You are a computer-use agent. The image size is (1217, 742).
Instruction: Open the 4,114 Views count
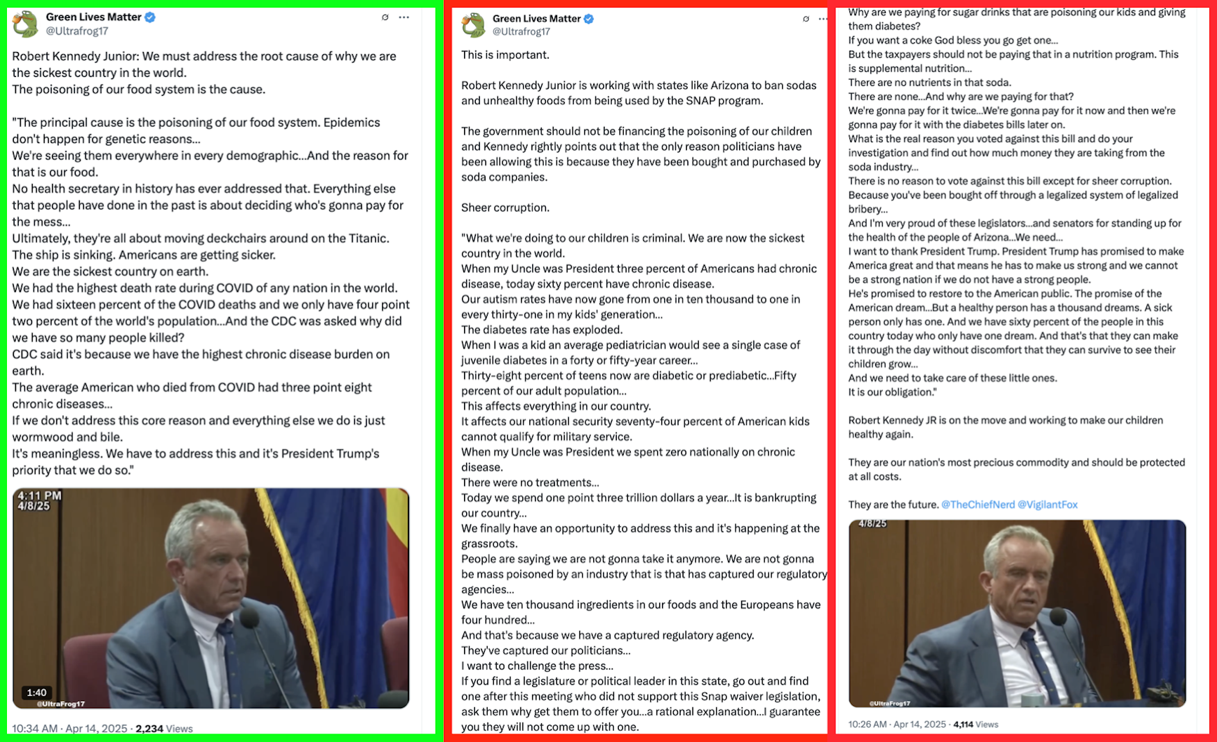976,724
